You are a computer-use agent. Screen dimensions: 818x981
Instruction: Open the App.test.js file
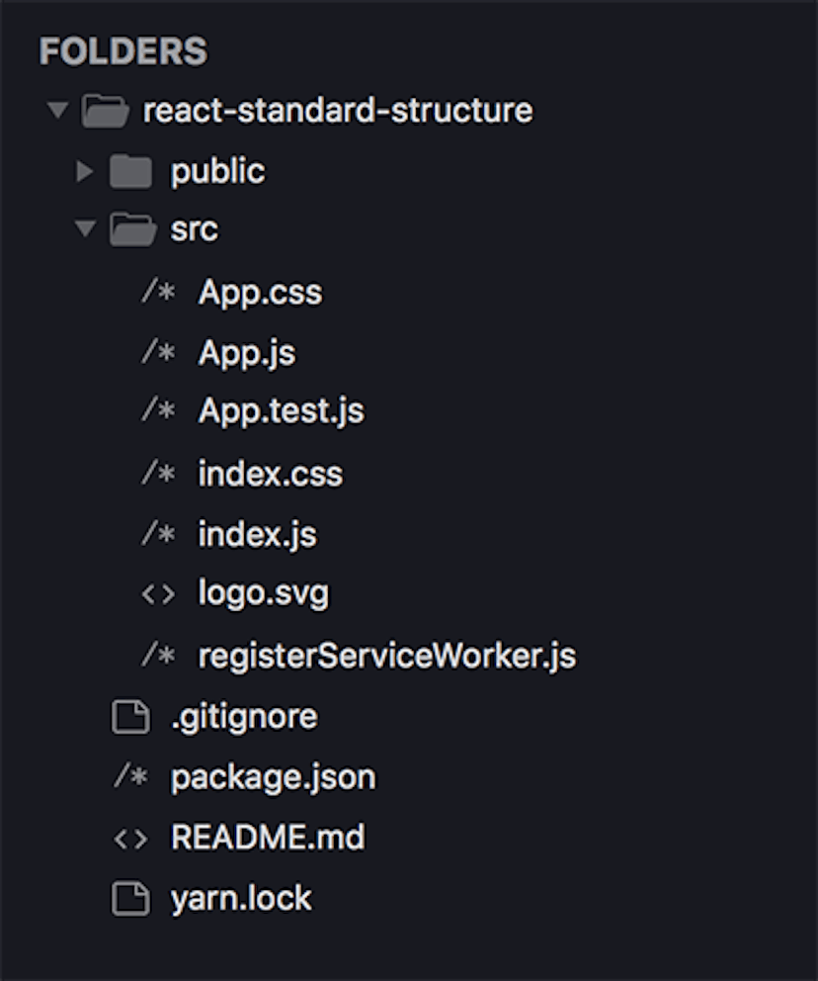coord(280,412)
